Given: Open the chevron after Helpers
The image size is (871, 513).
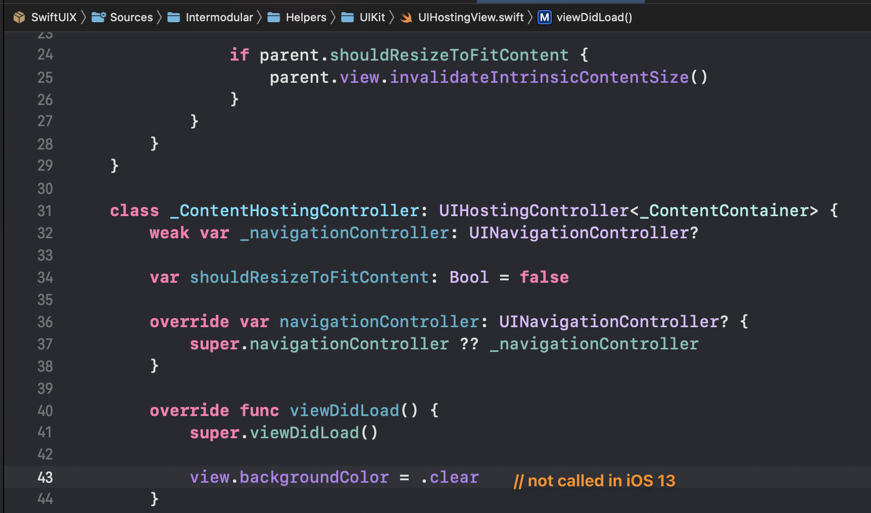Looking at the screenshot, I should tap(333, 17).
